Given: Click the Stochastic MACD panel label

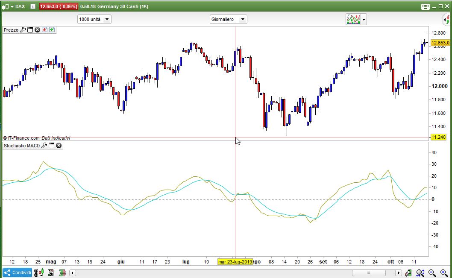Looking at the screenshot, I should [22, 146].
